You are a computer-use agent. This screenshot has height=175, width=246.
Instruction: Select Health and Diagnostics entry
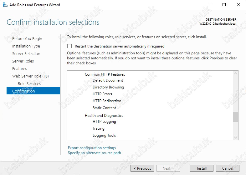pyautogui.click(x=104, y=116)
